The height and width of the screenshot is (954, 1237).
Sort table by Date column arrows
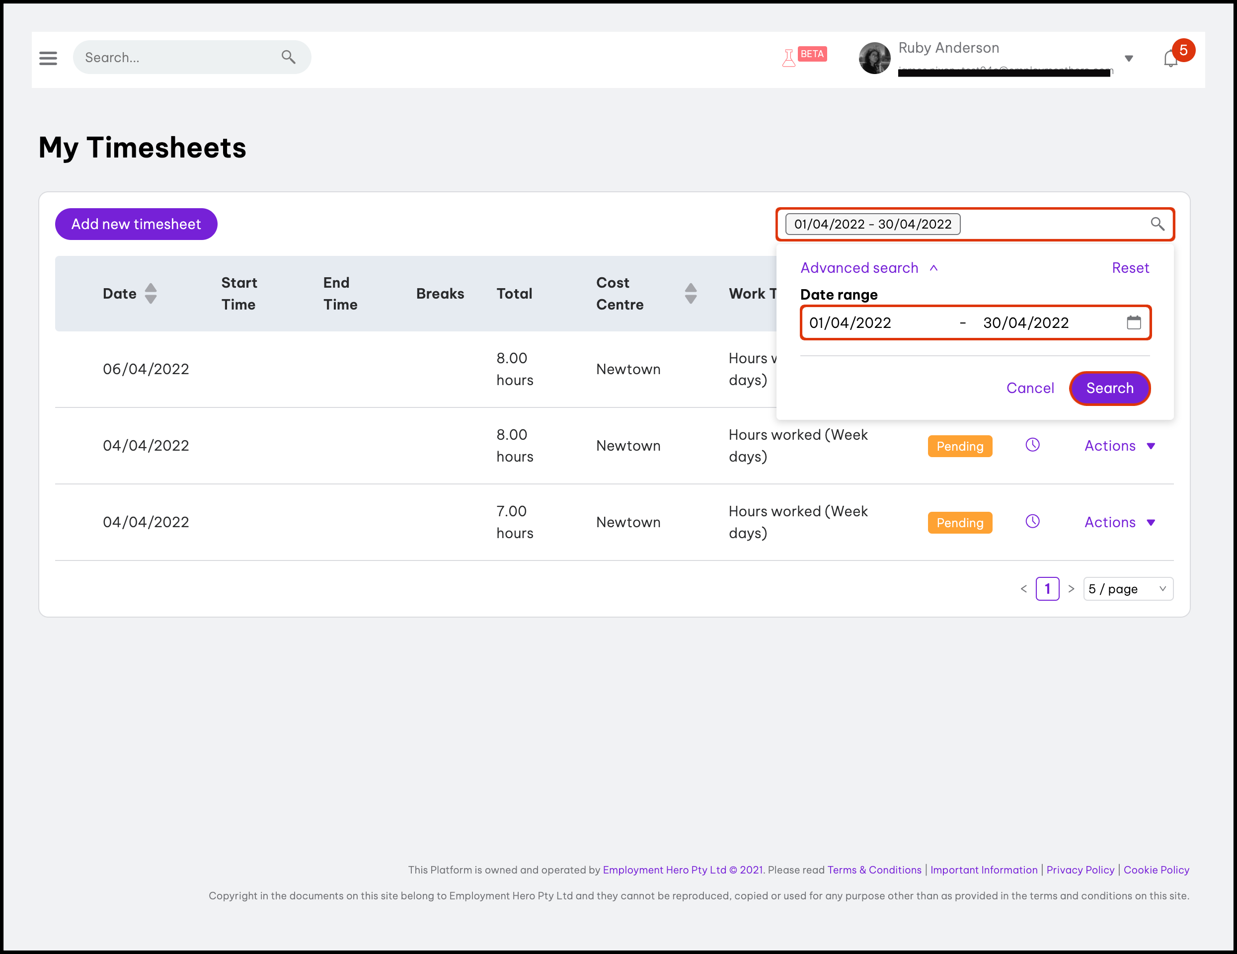click(151, 294)
